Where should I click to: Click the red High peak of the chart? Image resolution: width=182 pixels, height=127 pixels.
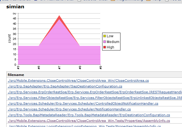(x=59, y=17)
